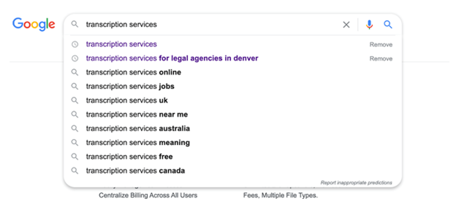Select suggestion 'transcription services jobs'
This screenshot has width=464, height=223.
(130, 86)
